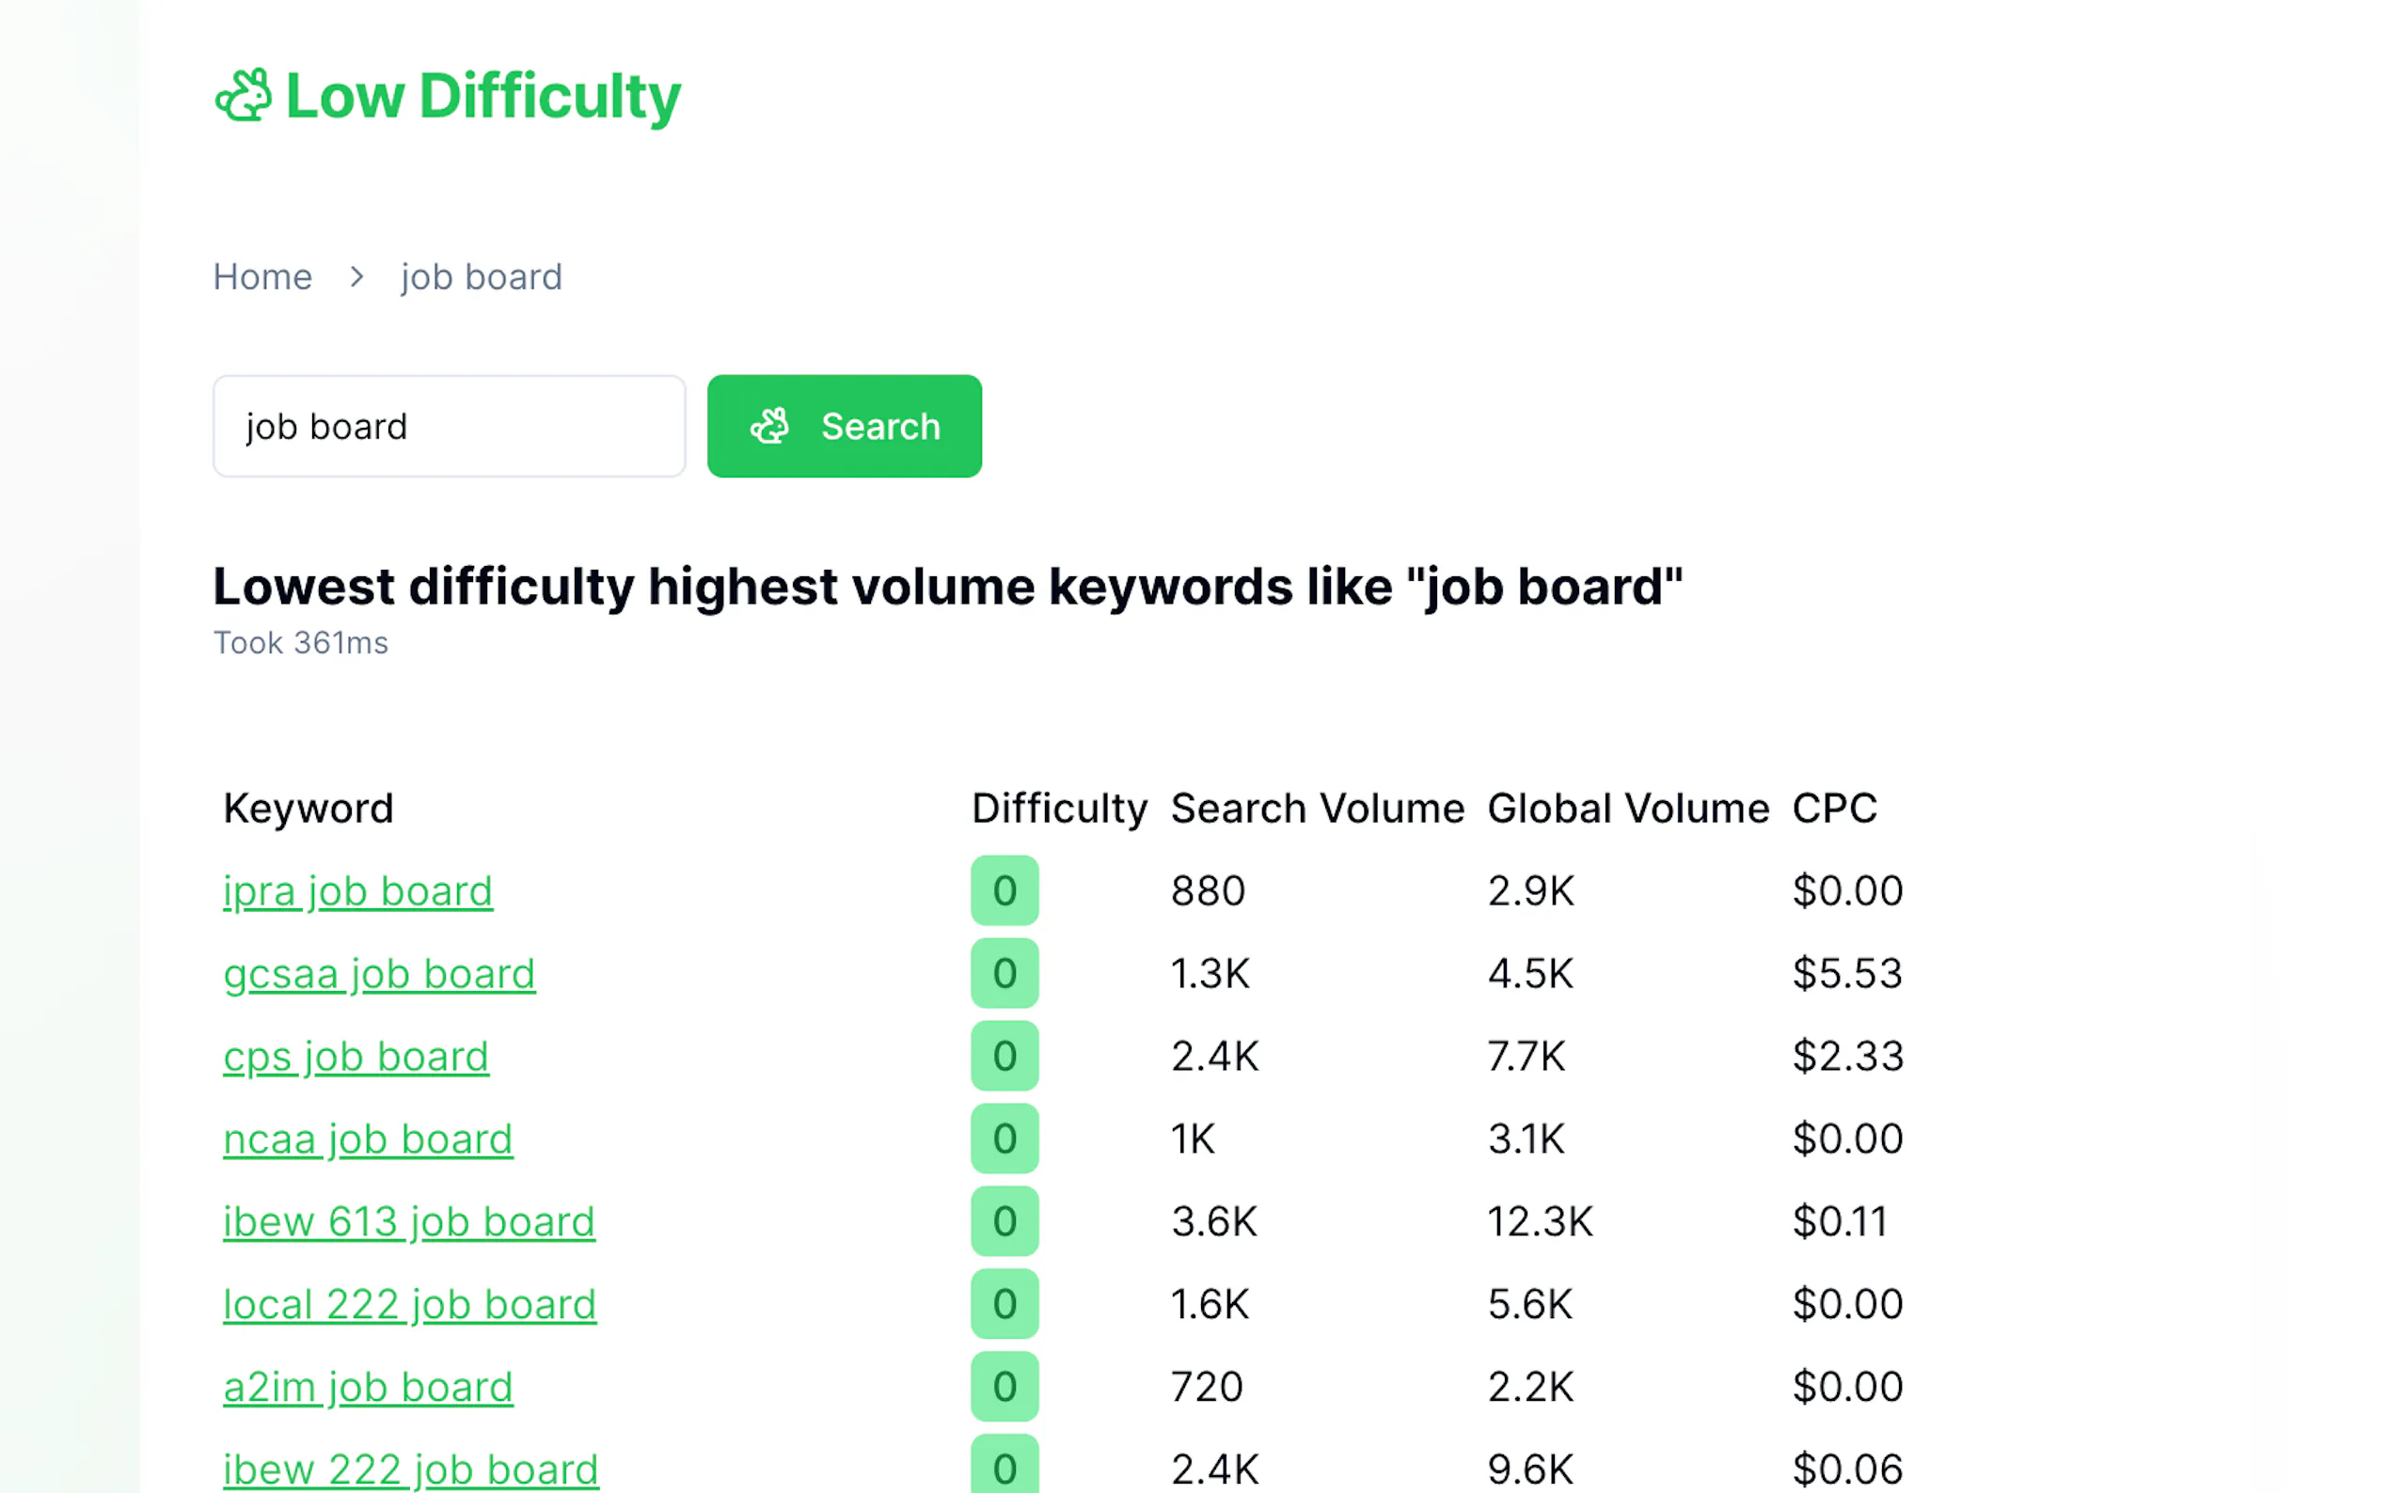Select the job board breadcrumb item

point(481,277)
